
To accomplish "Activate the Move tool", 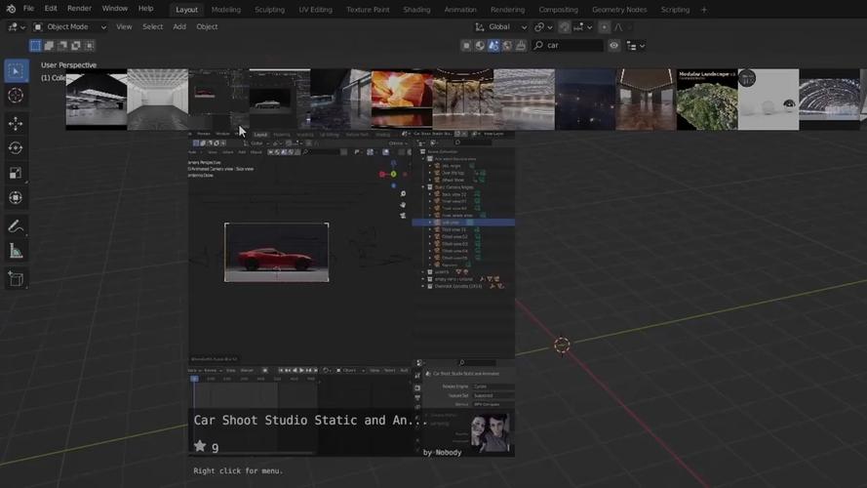I will tap(16, 123).
